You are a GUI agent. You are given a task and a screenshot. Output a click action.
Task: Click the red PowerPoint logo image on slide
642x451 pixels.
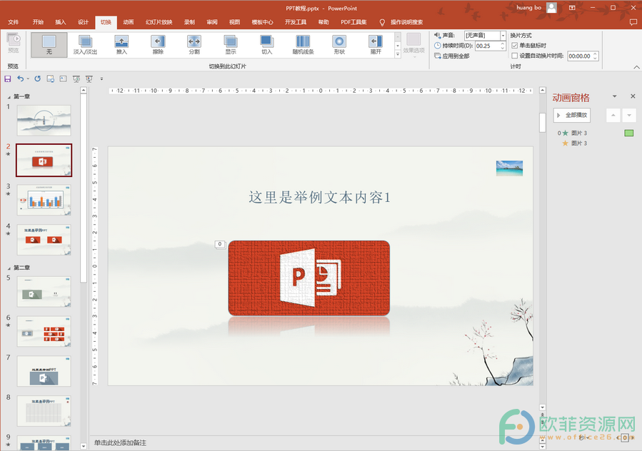coord(309,278)
